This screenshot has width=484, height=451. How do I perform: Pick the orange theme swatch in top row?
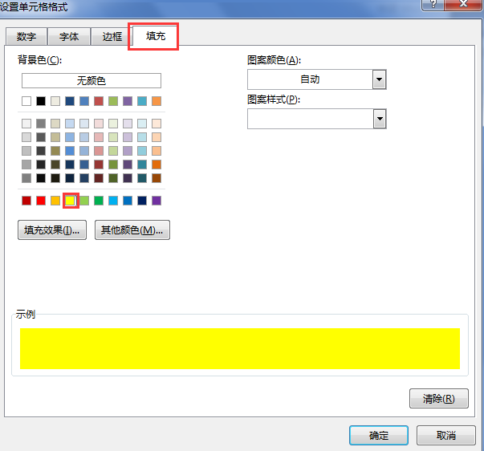[157, 101]
